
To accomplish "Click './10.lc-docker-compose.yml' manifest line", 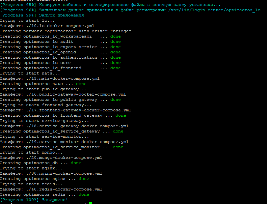I will click(47, 26).
